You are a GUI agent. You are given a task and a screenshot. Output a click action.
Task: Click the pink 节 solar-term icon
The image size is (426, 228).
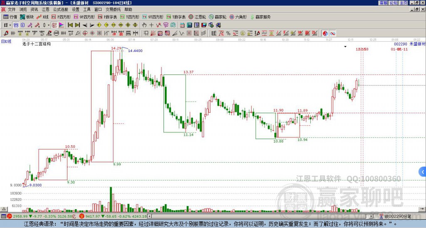click(166, 25)
